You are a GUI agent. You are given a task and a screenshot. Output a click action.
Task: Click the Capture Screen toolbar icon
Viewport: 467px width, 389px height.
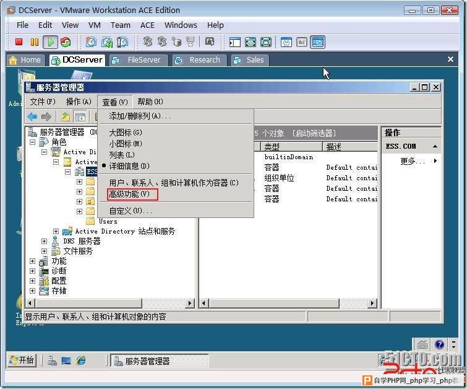tap(210, 42)
